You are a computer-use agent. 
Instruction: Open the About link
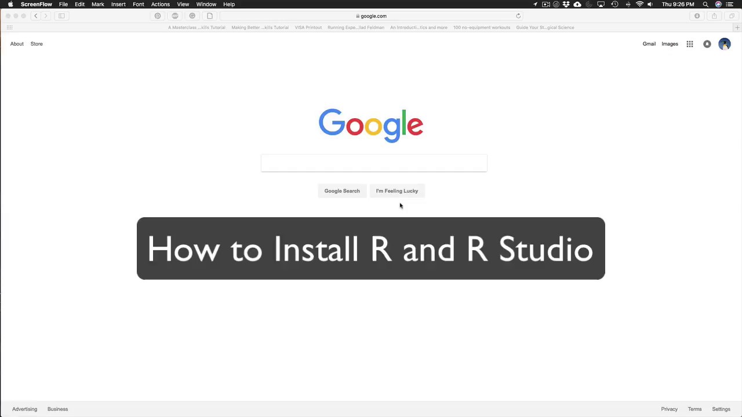(17, 44)
